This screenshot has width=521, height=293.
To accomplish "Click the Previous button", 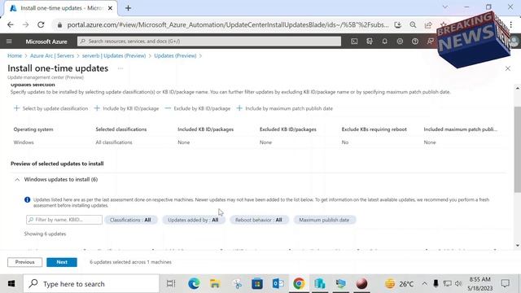I will coord(25,262).
